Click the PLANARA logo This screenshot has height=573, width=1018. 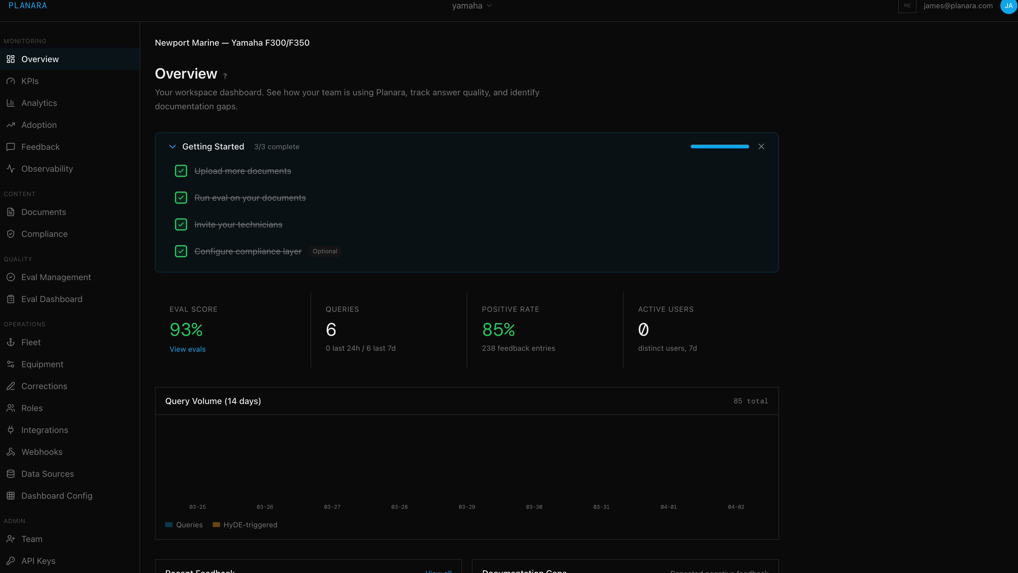click(x=28, y=5)
